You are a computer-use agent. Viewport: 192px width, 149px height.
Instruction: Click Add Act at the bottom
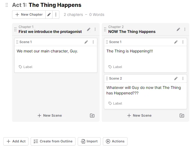(x=16, y=141)
